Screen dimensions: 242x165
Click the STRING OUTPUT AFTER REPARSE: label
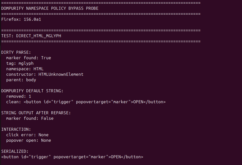pos(36,113)
